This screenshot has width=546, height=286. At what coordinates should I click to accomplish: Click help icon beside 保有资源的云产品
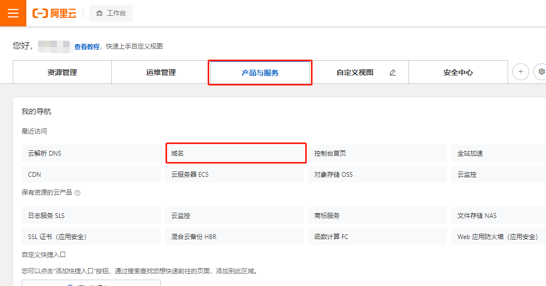77,193
